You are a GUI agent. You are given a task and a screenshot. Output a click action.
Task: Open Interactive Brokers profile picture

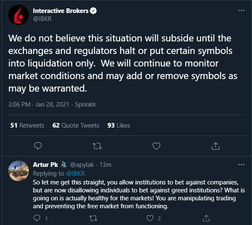pyautogui.click(x=18, y=15)
